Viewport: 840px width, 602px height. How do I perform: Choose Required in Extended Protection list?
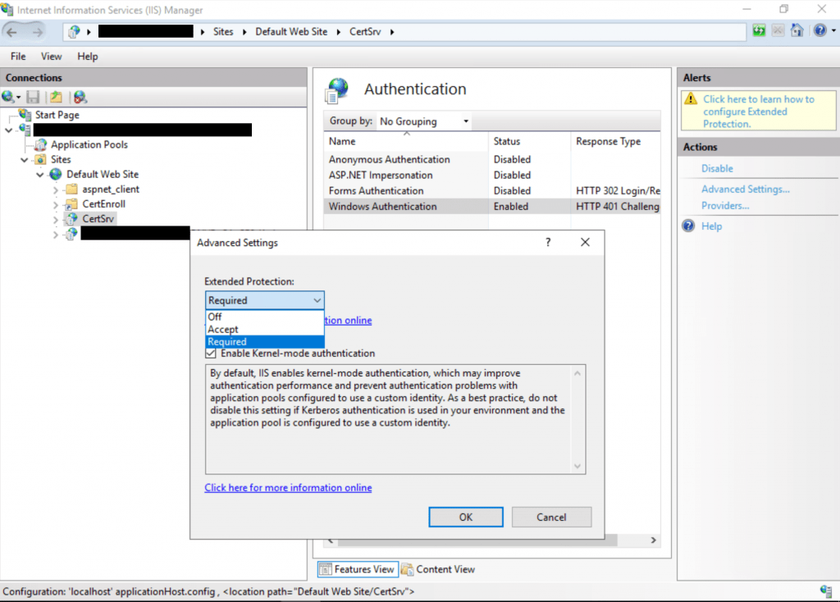pyautogui.click(x=265, y=342)
